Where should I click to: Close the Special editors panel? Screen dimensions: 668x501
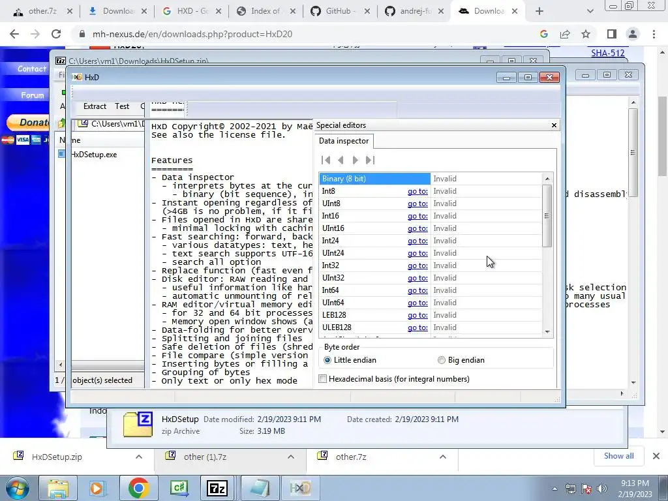[554, 125]
